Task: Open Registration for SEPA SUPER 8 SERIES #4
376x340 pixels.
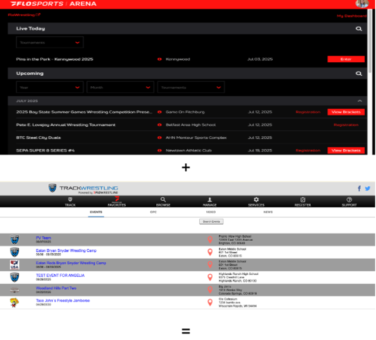Action: pyautogui.click(x=308, y=150)
